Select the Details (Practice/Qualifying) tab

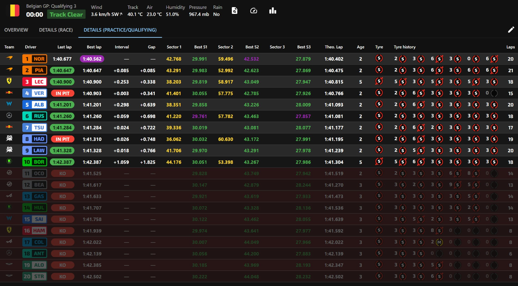pos(120,30)
